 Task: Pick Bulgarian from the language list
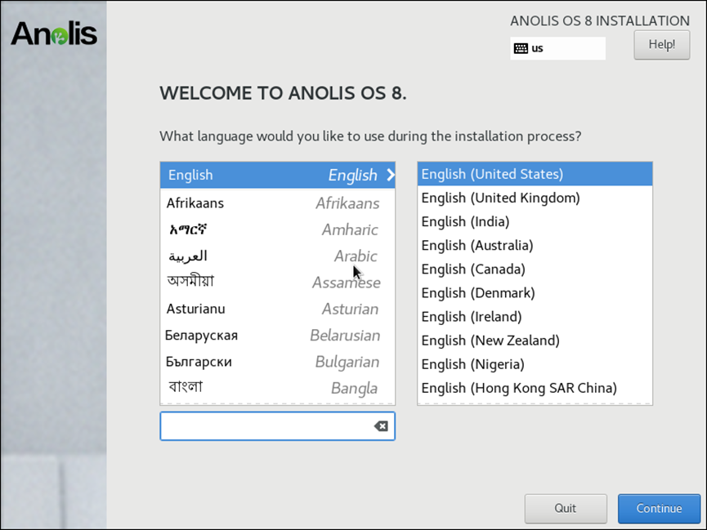[278, 362]
